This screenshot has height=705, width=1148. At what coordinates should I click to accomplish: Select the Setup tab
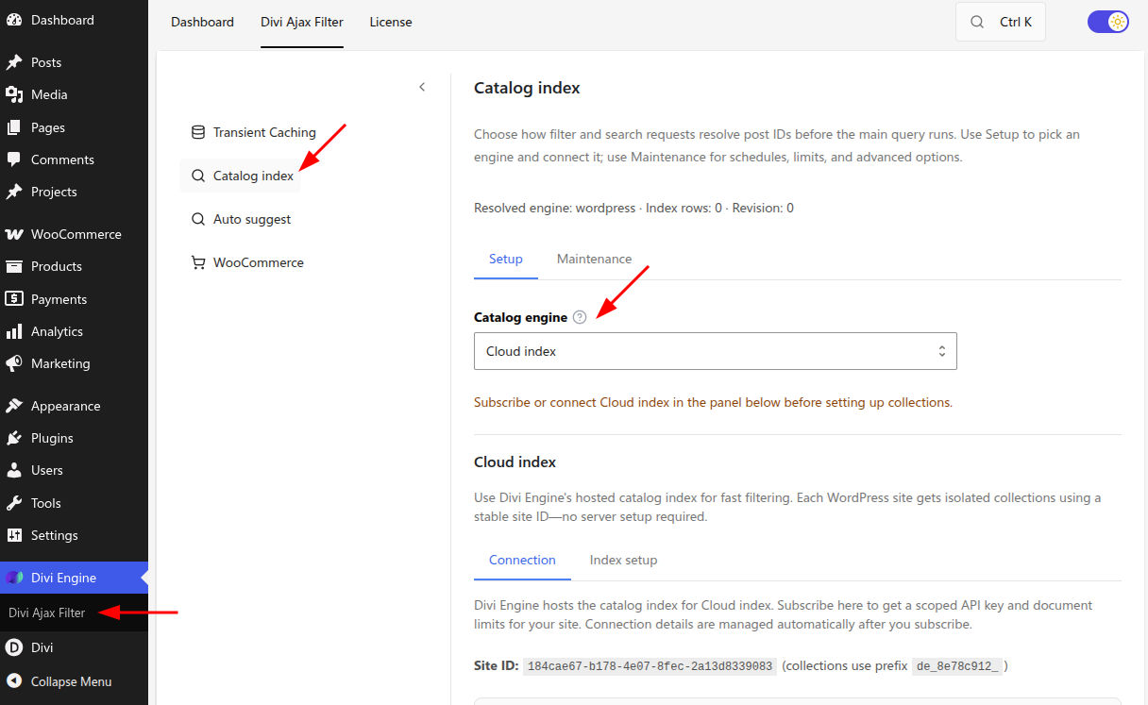click(x=506, y=259)
